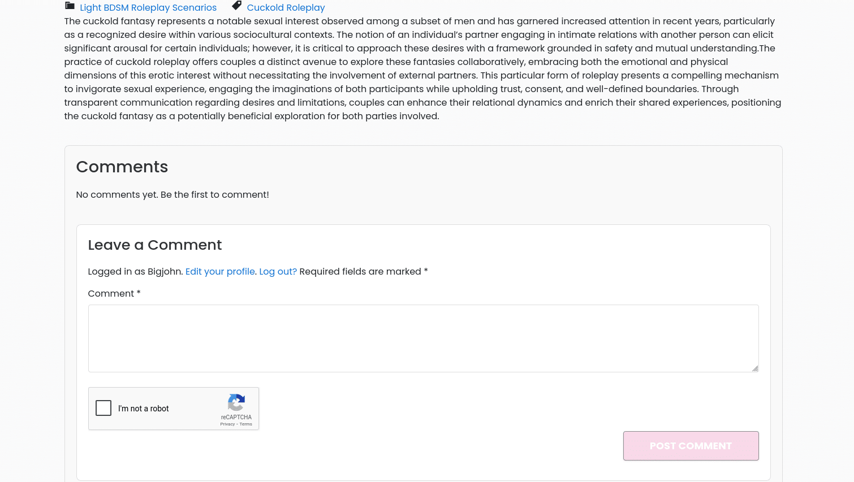Open the Edit your profile link
This screenshot has width=854, height=482.
click(220, 271)
